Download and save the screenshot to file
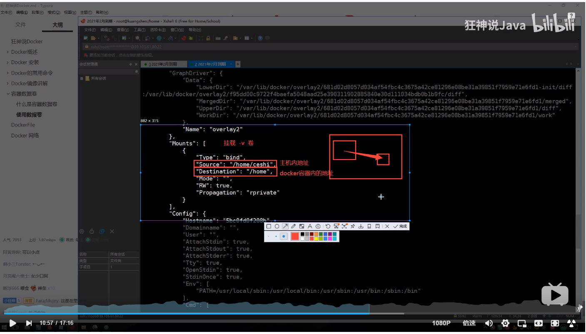 tap(361, 226)
